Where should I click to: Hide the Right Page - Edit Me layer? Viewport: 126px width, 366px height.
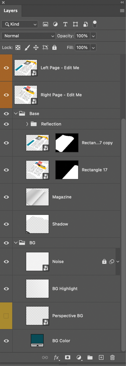[x=6, y=95]
